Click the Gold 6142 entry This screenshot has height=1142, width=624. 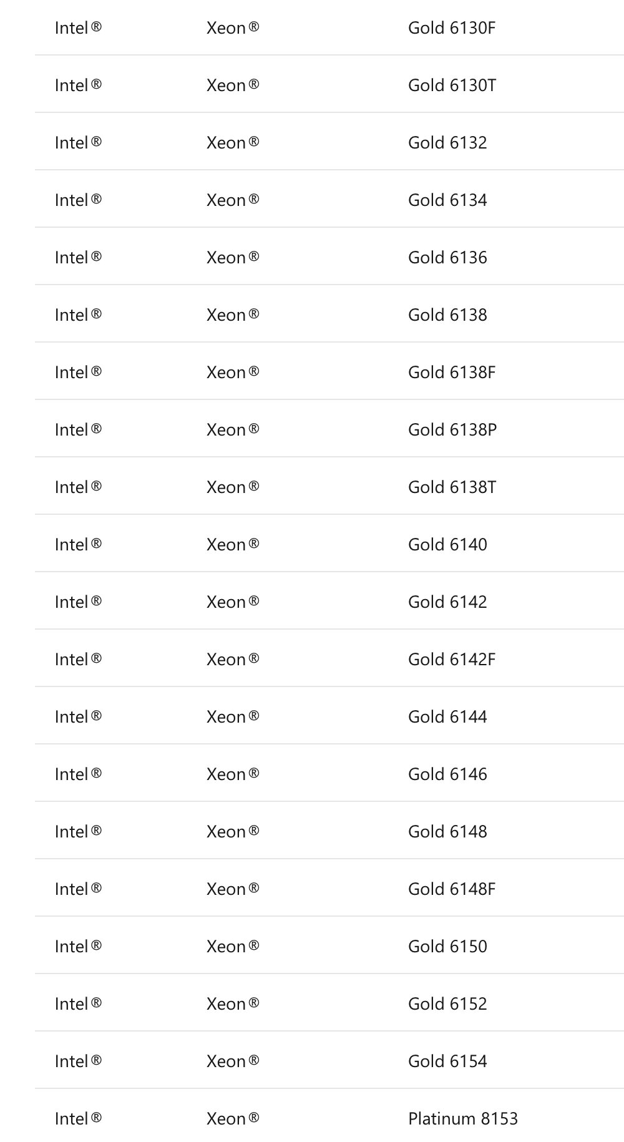point(447,602)
